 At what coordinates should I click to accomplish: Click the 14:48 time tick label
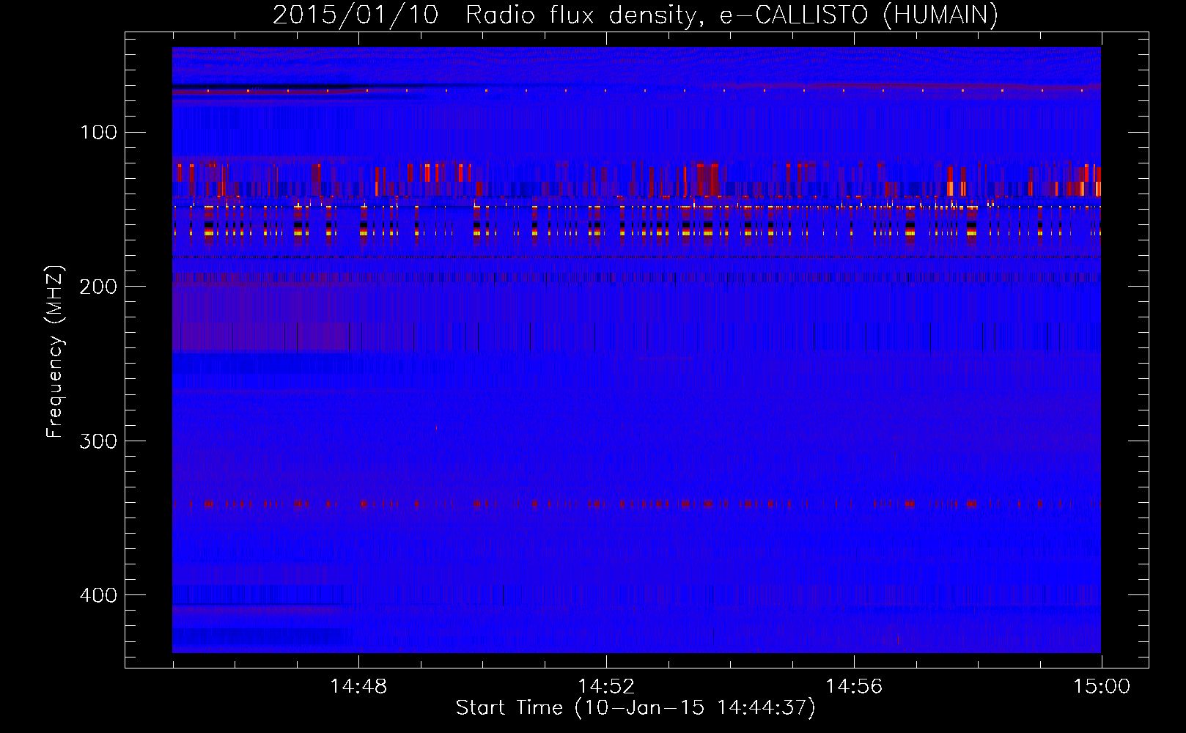coord(358,686)
